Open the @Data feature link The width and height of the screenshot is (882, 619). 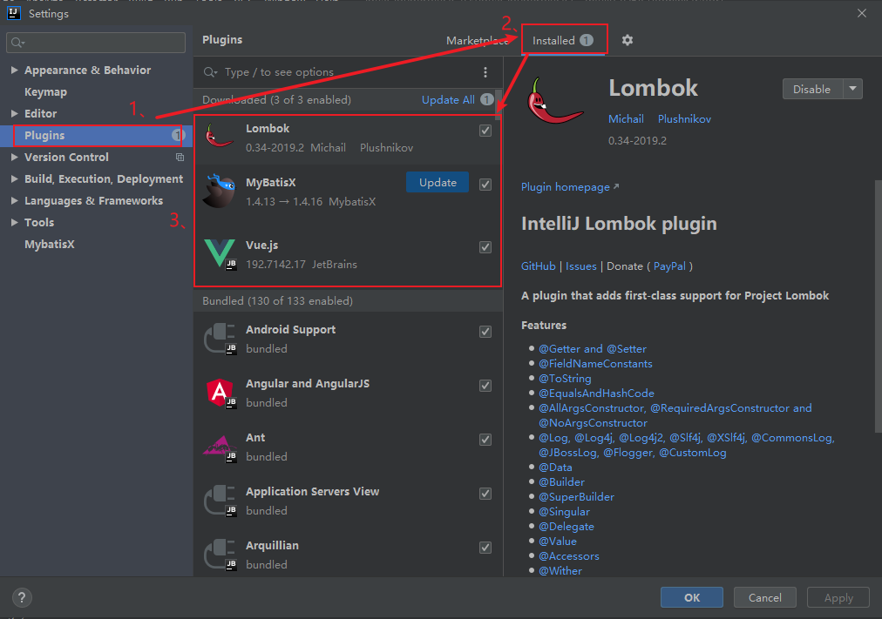[x=555, y=468]
